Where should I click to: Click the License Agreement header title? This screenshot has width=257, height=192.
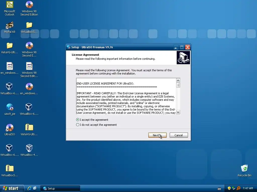85,55
